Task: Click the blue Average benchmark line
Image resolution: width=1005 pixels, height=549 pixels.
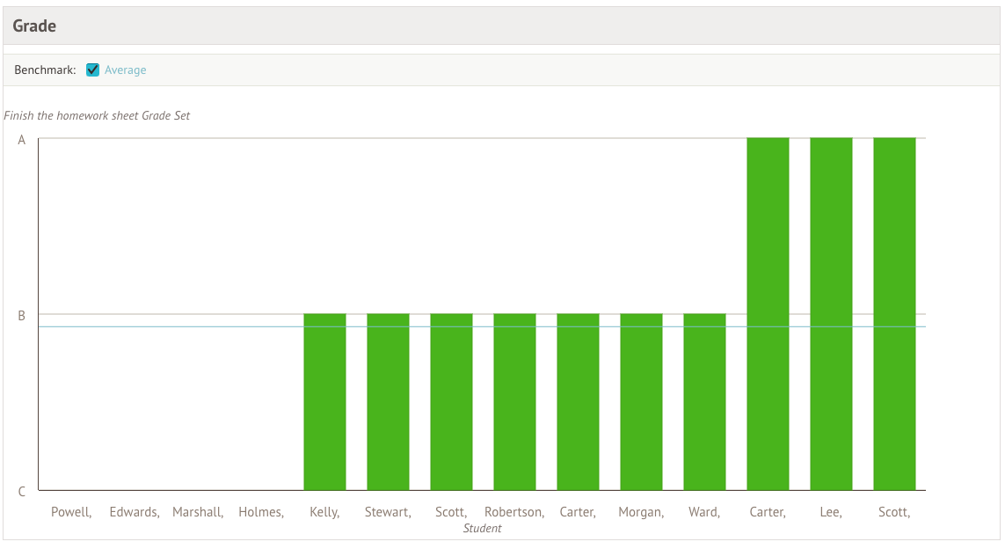Action: (482, 327)
